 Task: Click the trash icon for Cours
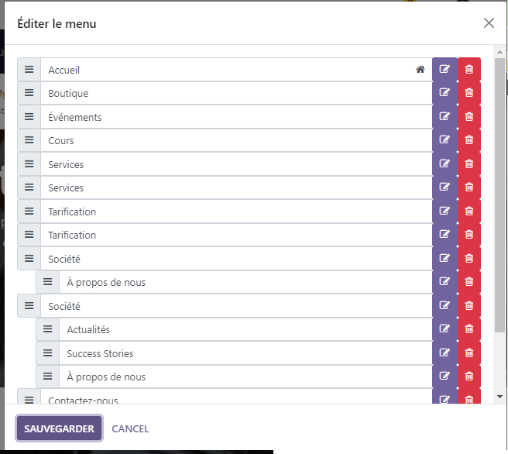point(469,140)
